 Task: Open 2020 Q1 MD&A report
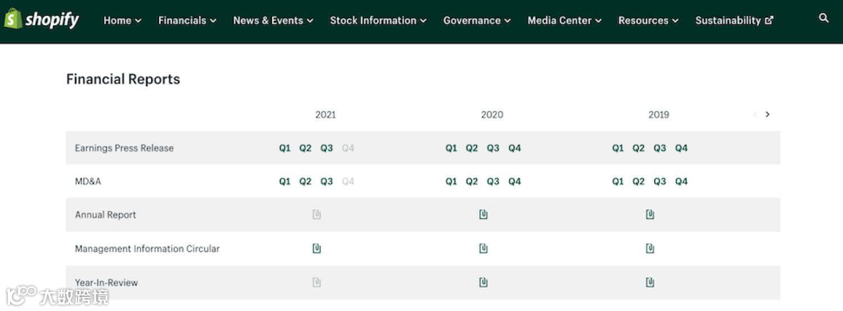click(451, 181)
